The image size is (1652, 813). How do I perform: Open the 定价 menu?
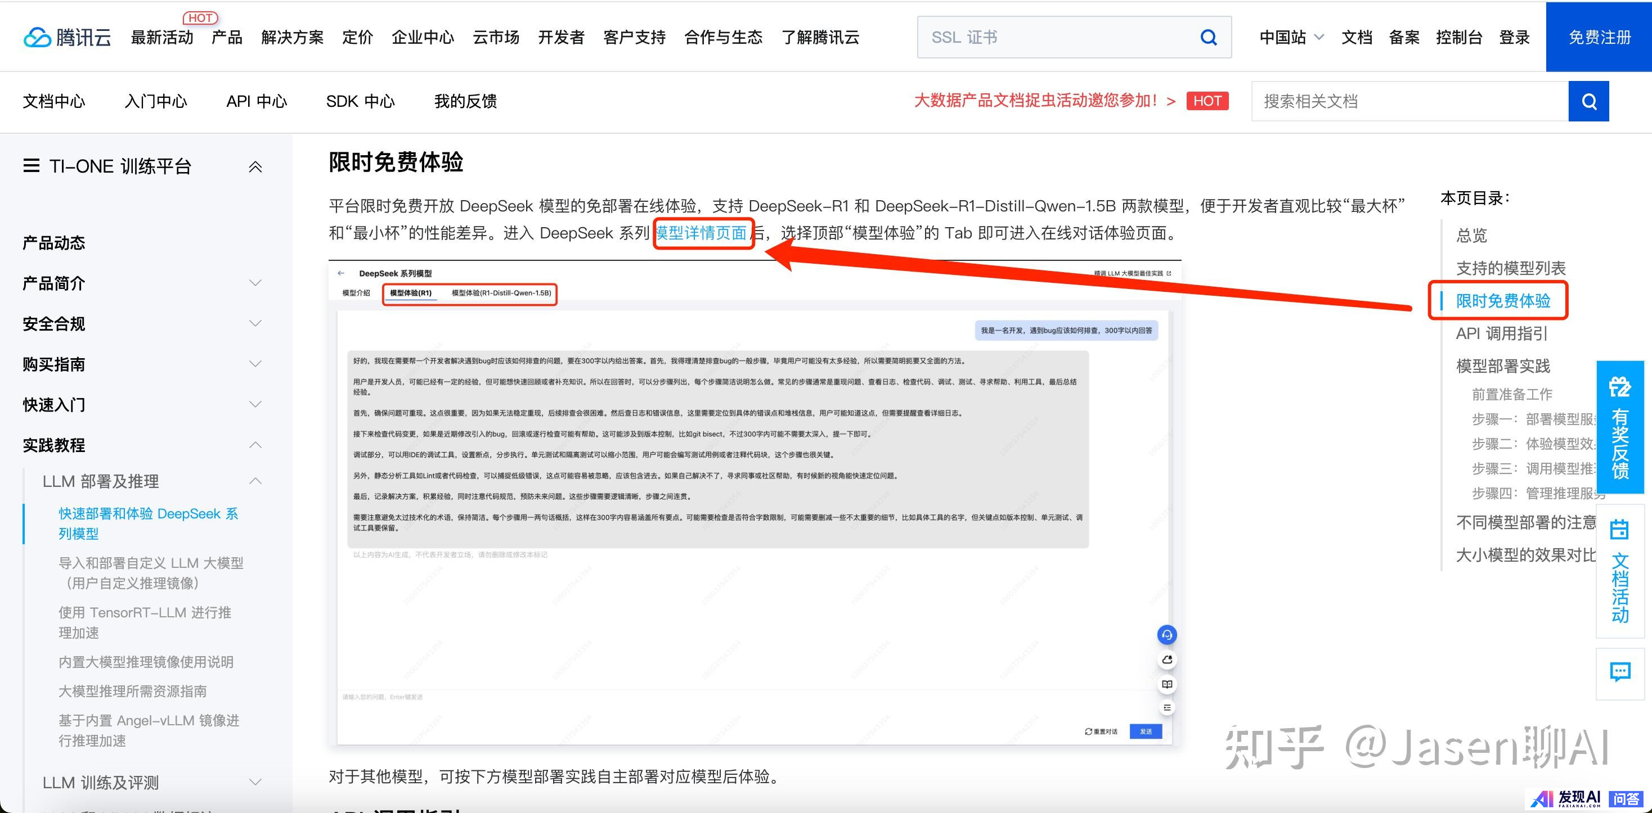coord(357,37)
